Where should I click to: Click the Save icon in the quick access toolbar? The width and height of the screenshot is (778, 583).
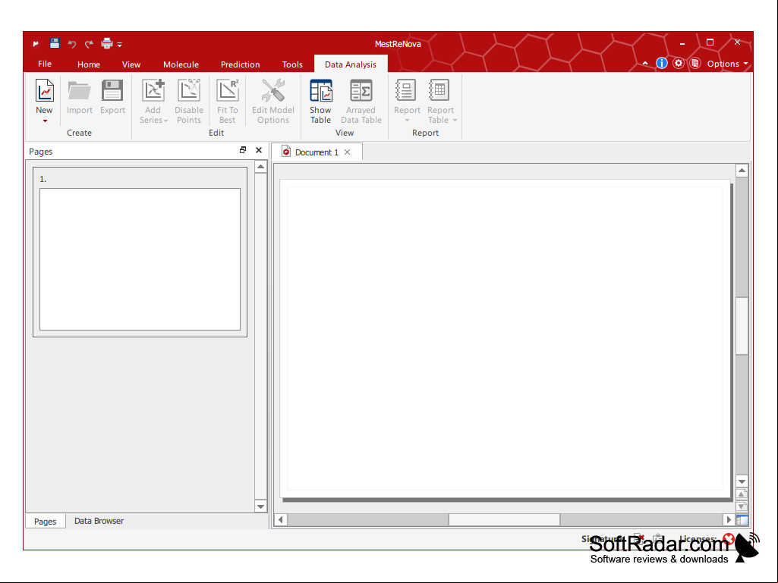point(55,44)
